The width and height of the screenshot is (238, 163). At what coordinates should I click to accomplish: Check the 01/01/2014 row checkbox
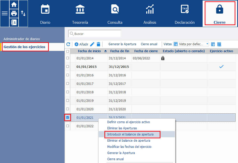point(68,58)
